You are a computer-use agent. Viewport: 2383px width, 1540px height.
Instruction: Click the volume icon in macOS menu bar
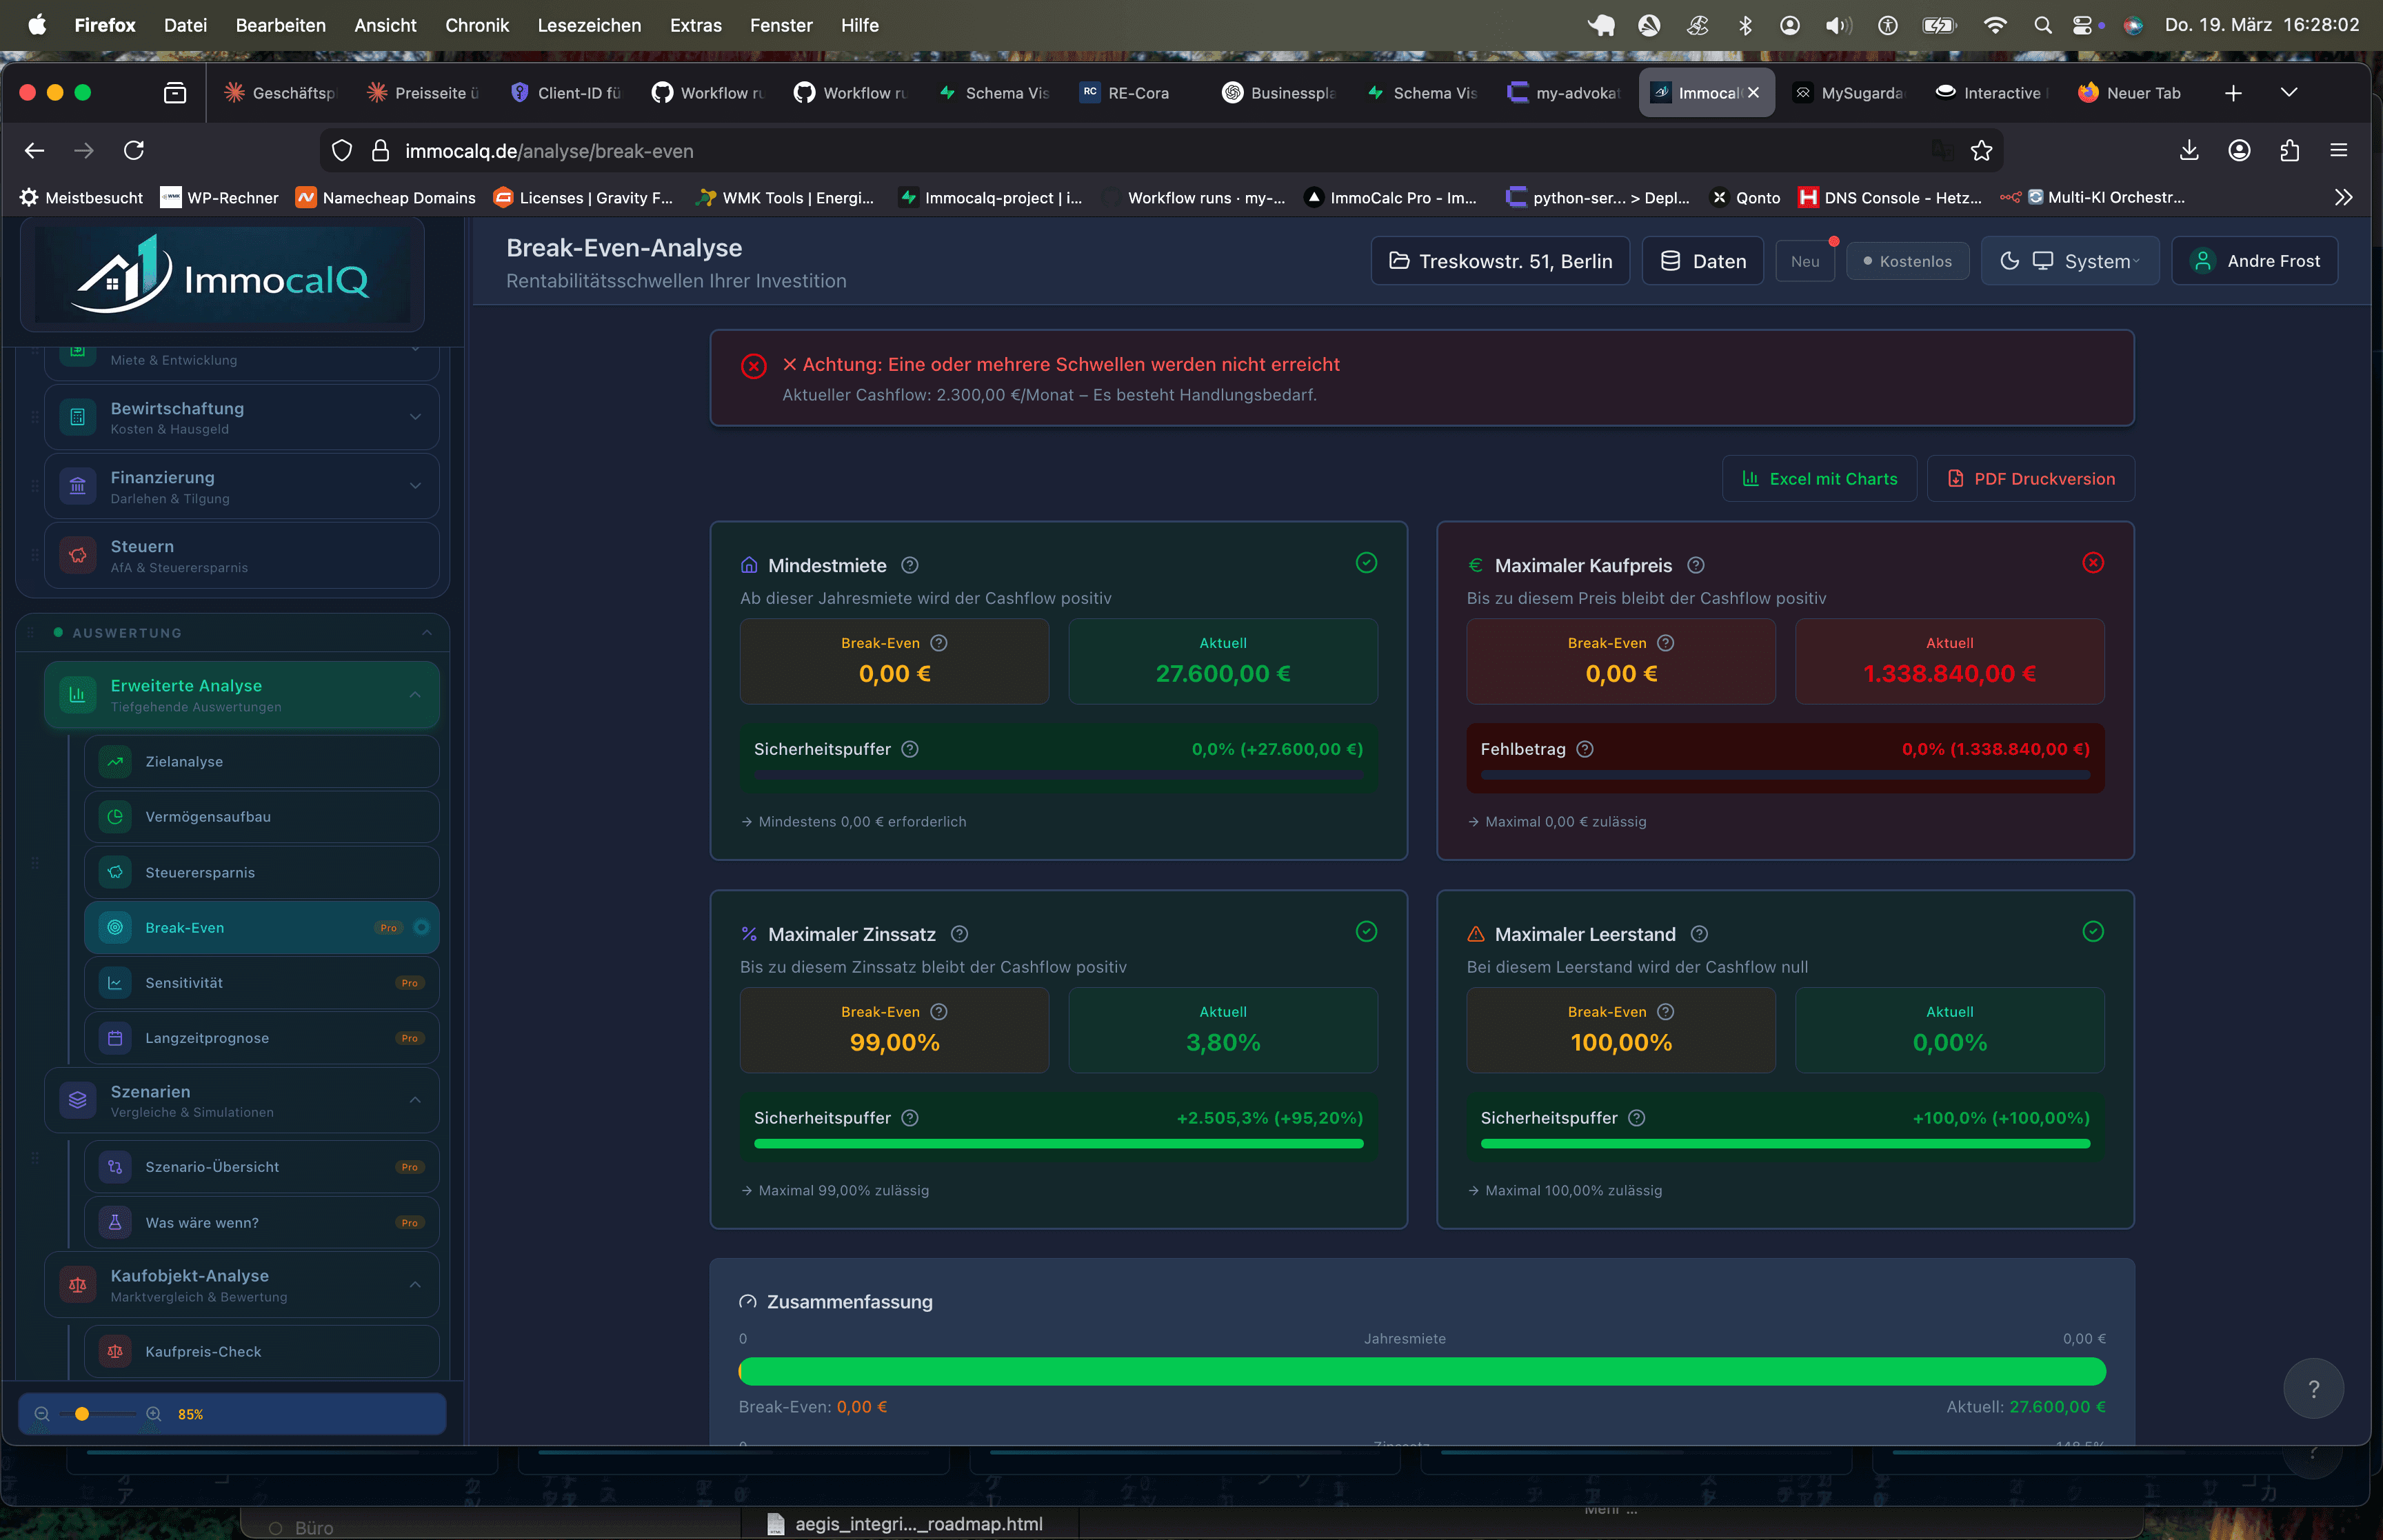(1838, 26)
